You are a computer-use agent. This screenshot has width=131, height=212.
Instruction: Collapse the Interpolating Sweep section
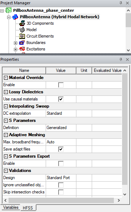(x=6, y=107)
